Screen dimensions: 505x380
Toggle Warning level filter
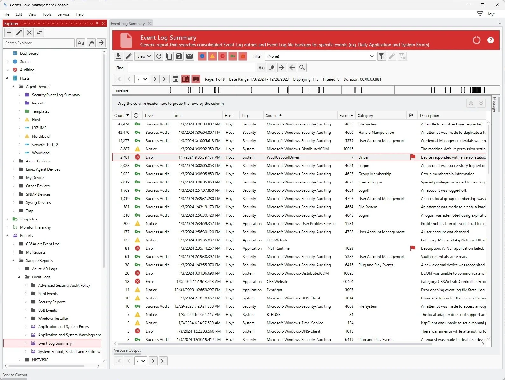point(212,56)
